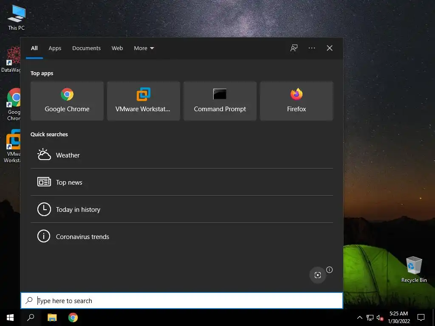Open the clock showing 5:25 AM
The width and height of the screenshot is (435, 326).
398,318
